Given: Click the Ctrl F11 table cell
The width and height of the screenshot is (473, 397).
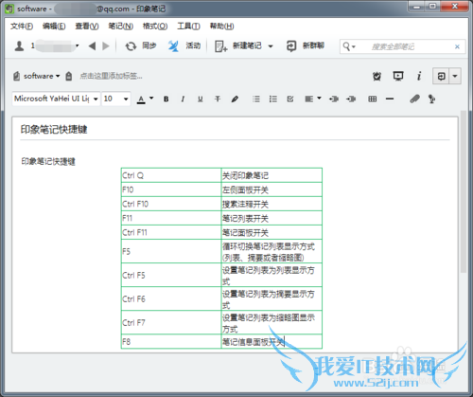Looking at the screenshot, I should (171, 232).
